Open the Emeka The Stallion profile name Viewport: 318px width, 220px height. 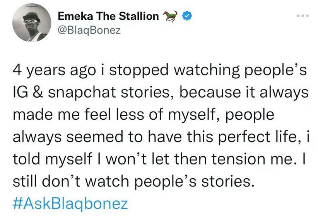click(x=108, y=16)
